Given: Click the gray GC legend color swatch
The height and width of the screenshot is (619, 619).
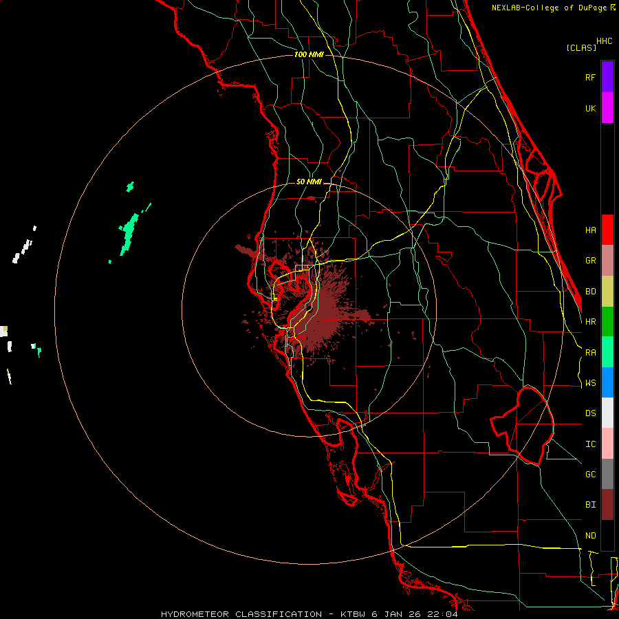Looking at the screenshot, I should (x=607, y=474).
